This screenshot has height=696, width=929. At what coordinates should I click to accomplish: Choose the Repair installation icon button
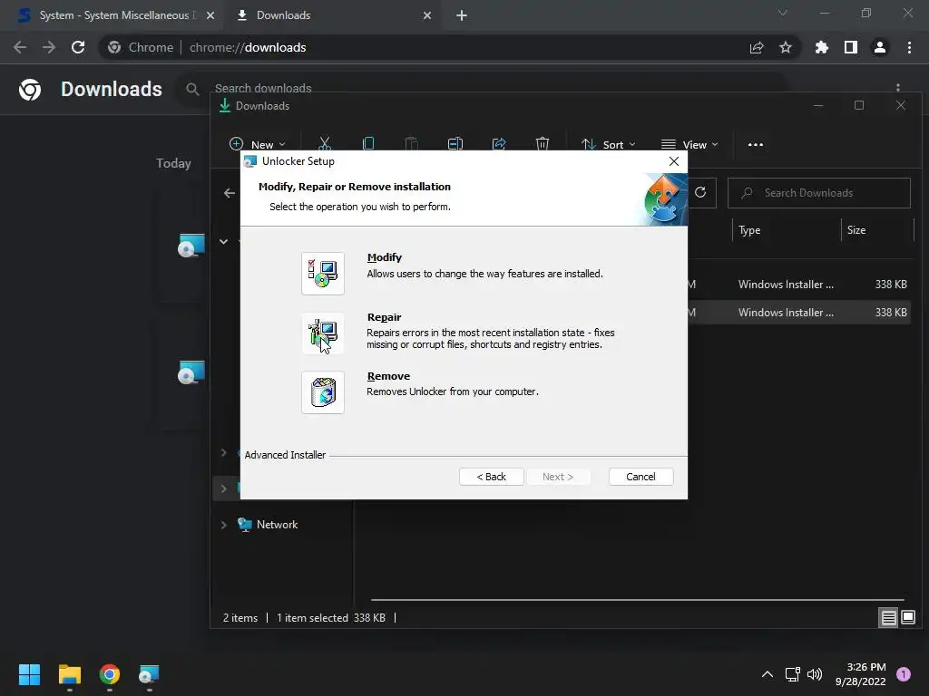322,333
